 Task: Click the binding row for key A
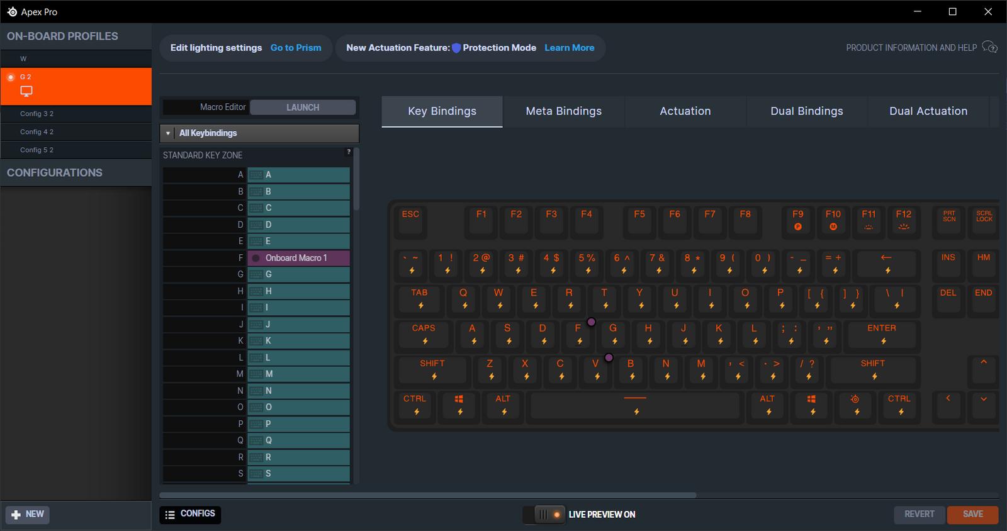coord(299,175)
